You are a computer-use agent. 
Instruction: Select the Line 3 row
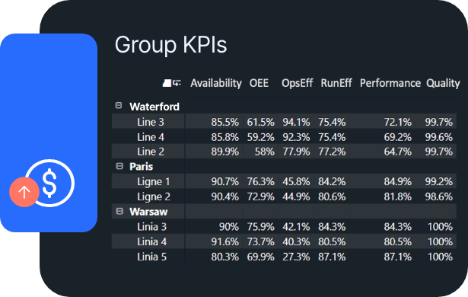coord(284,122)
